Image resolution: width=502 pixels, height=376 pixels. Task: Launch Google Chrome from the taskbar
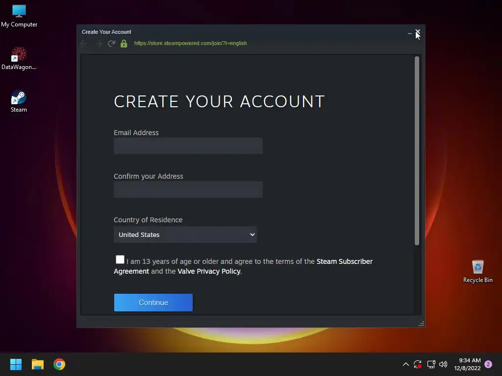tap(59, 364)
